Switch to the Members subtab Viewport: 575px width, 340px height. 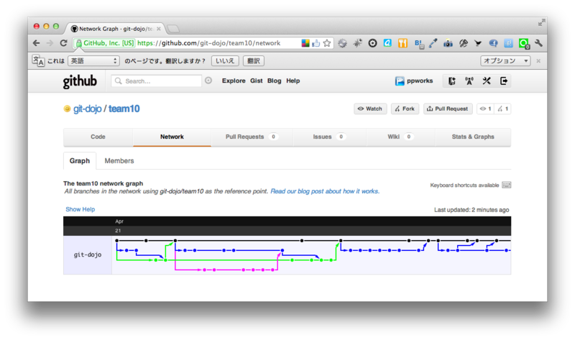[x=119, y=160]
